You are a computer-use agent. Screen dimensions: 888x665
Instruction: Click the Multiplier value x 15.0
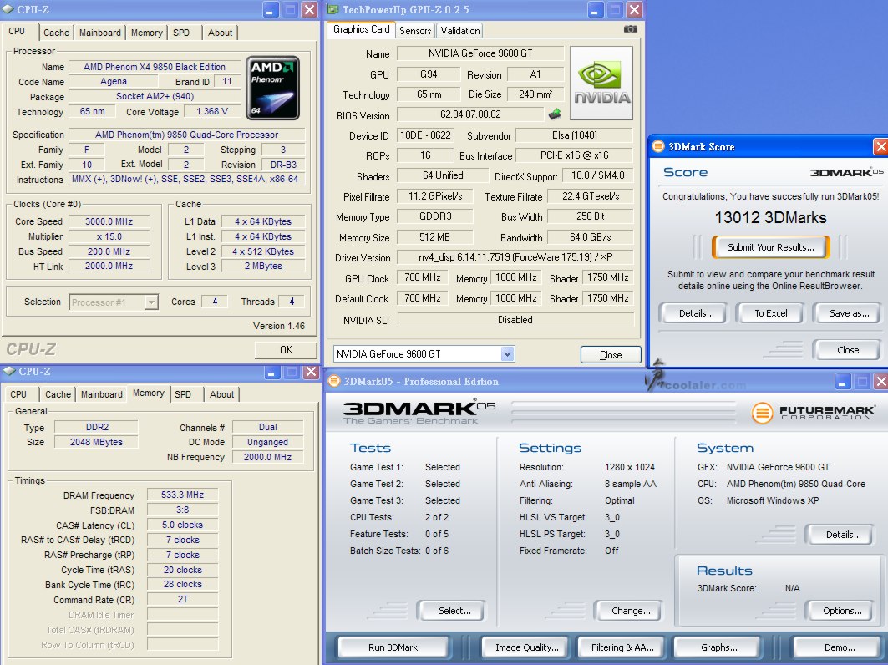[x=109, y=236]
